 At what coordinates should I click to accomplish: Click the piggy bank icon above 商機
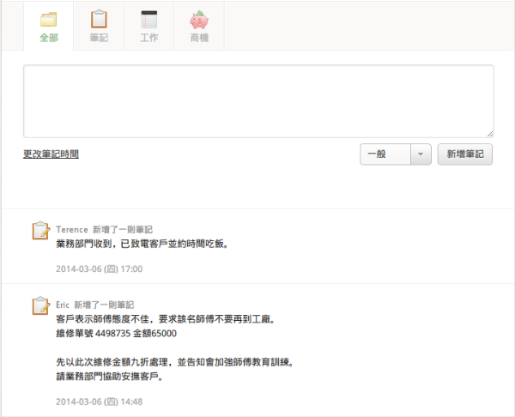(x=199, y=20)
